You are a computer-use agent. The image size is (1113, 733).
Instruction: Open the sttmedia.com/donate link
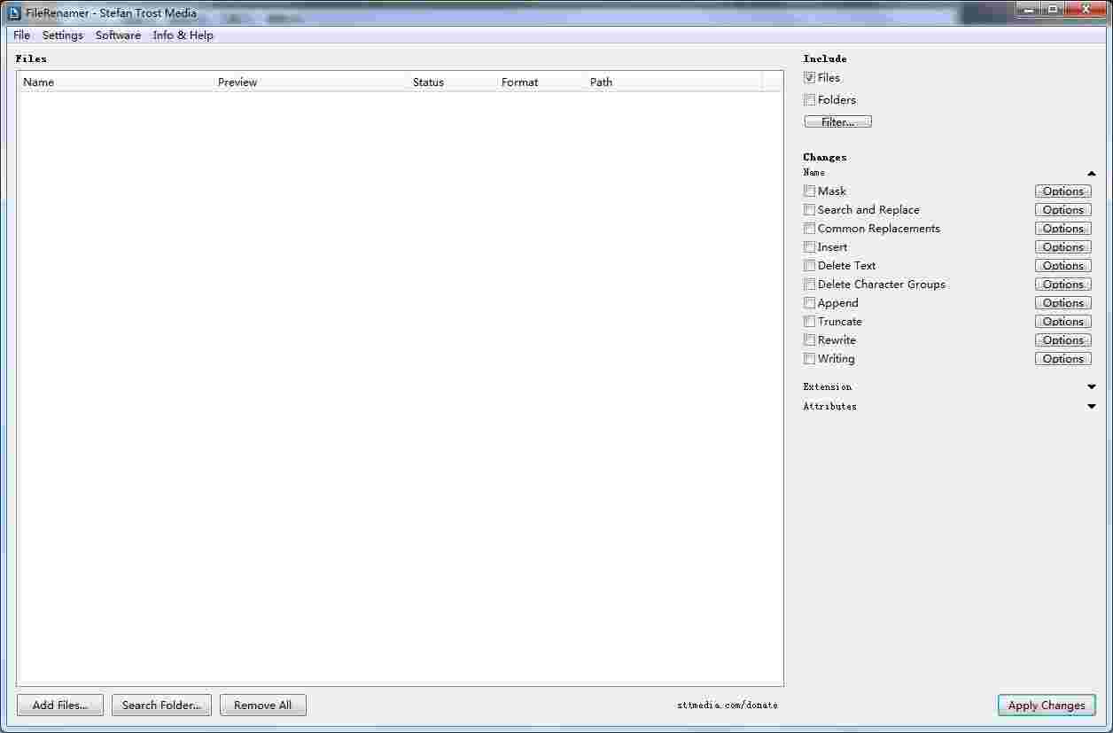pos(728,706)
